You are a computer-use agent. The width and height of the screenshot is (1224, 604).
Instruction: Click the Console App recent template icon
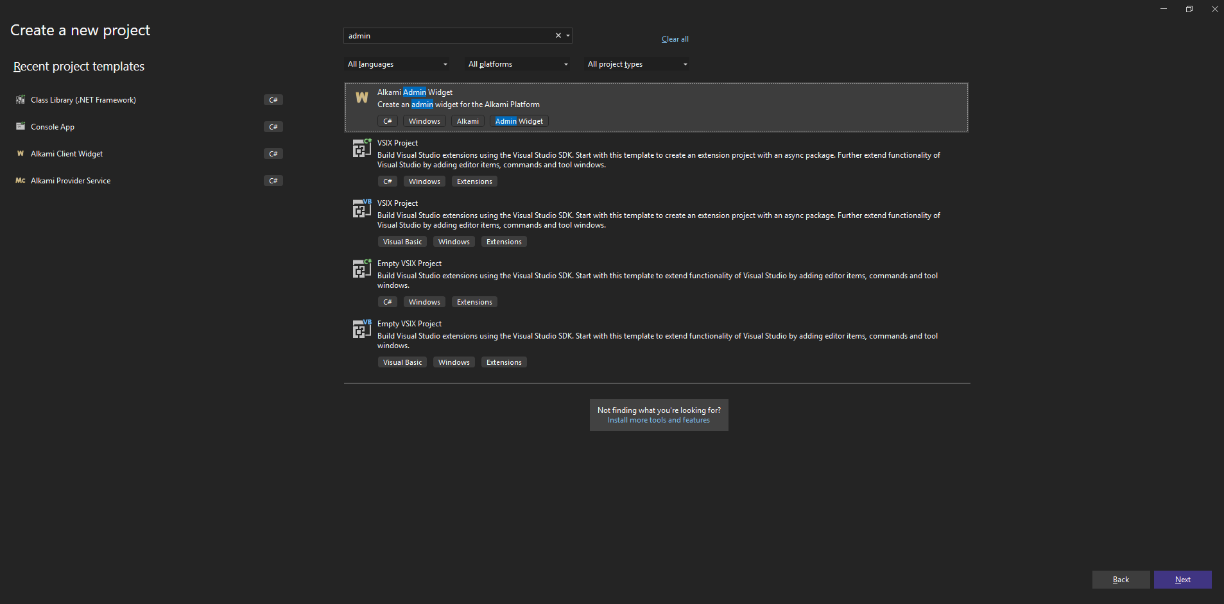[x=21, y=126]
